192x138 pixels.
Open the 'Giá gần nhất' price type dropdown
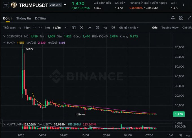click(x=129, y=28)
